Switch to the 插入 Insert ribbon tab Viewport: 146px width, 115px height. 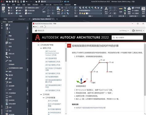click(x=8, y=5)
